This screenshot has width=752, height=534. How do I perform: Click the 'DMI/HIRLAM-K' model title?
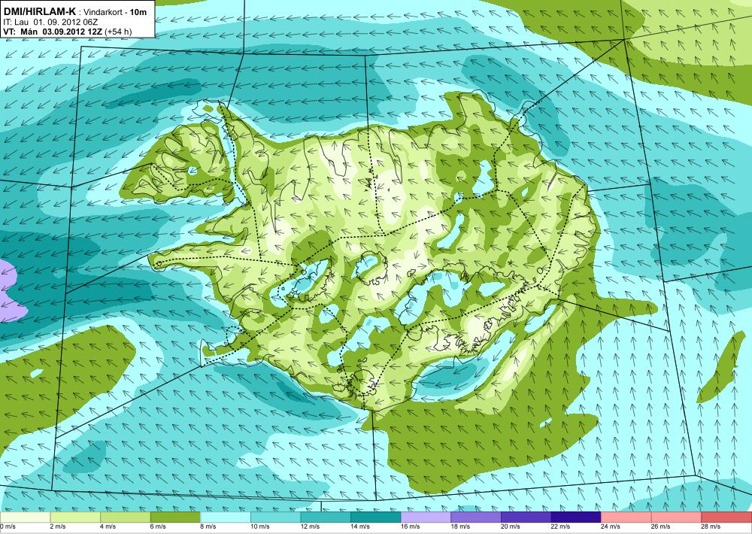[x=40, y=11]
